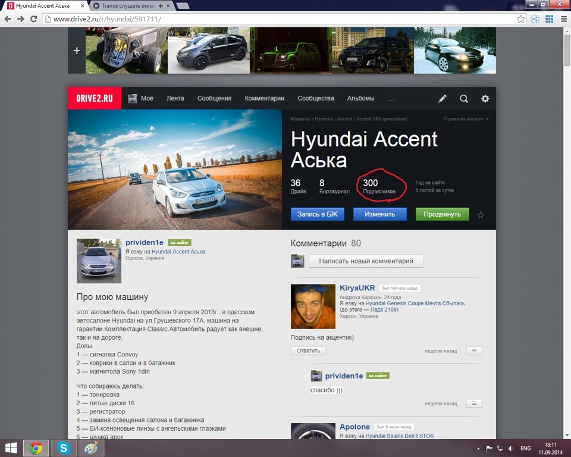The image size is (571, 457).
Task: Click the 8 Бортжурнал counter
Action: tap(334, 186)
